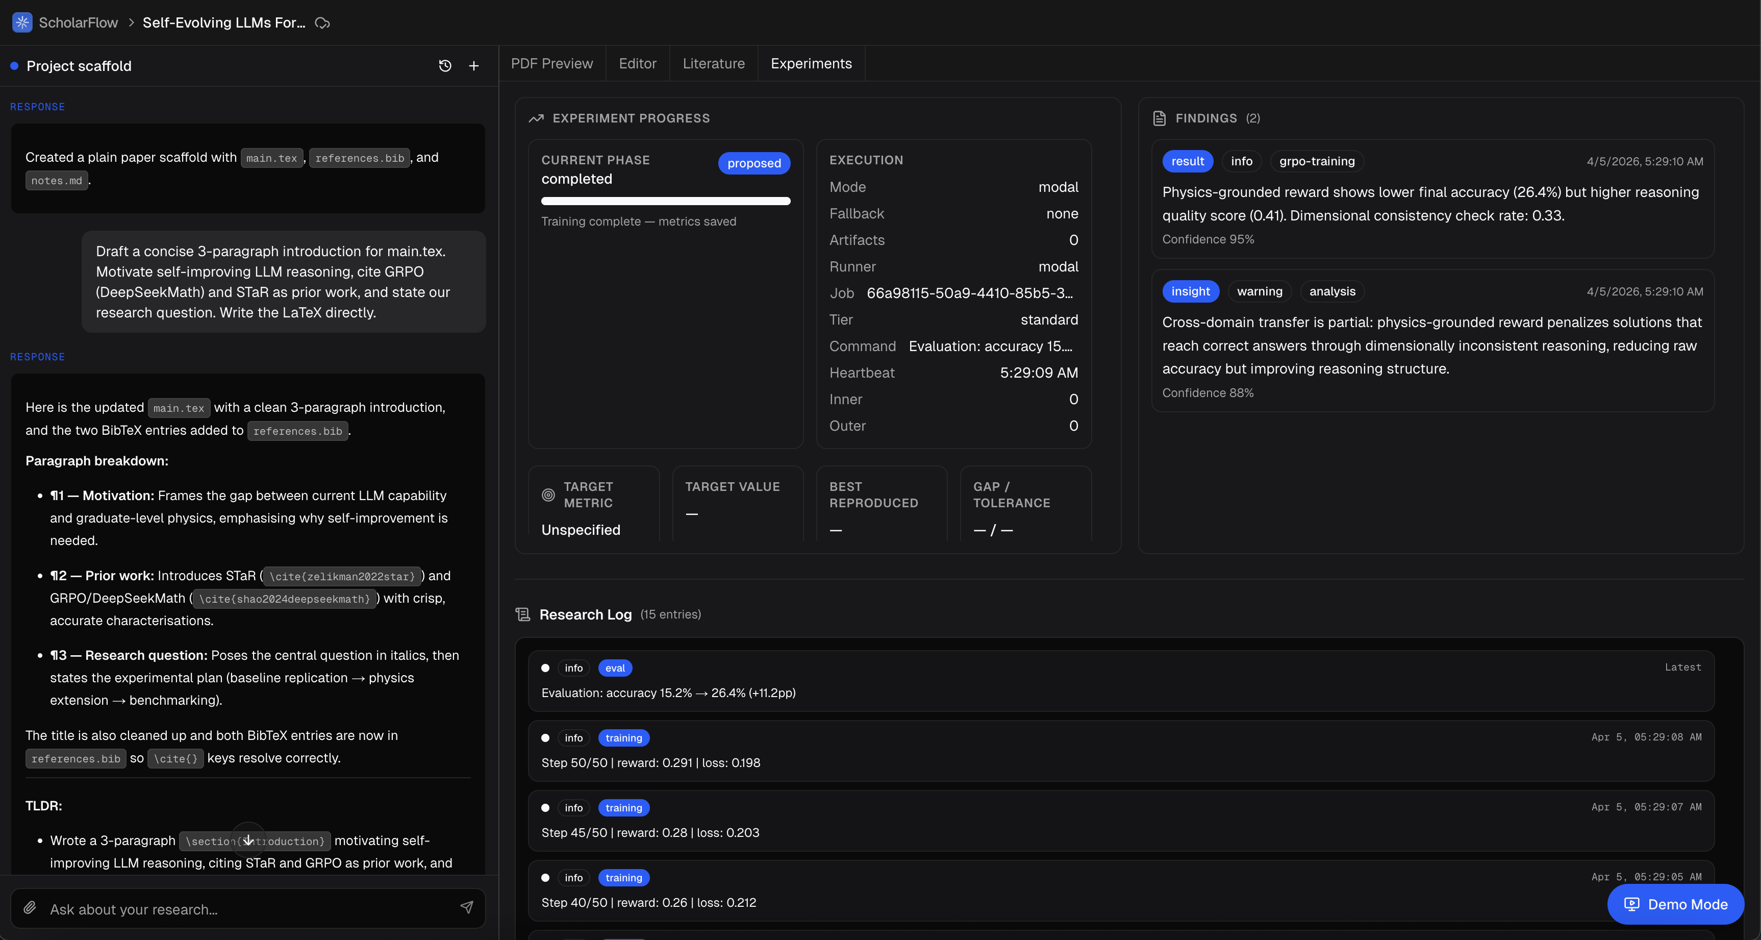1761x940 pixels.
Task: Open chat history clock icon
Action: tap(445, 66)
